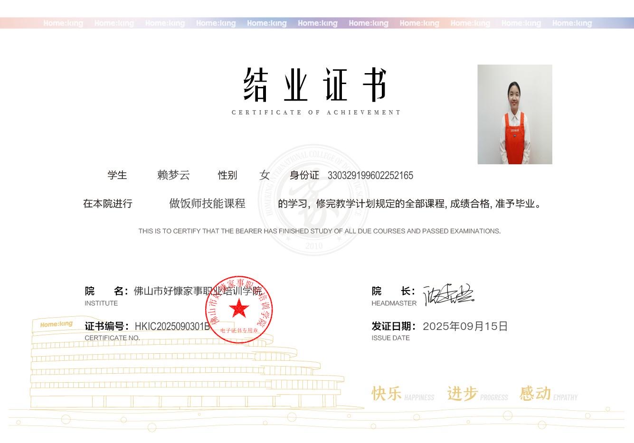Click the ISSUE DATE caption
This screenshot has width=634, height=443.
click(390, 338)
